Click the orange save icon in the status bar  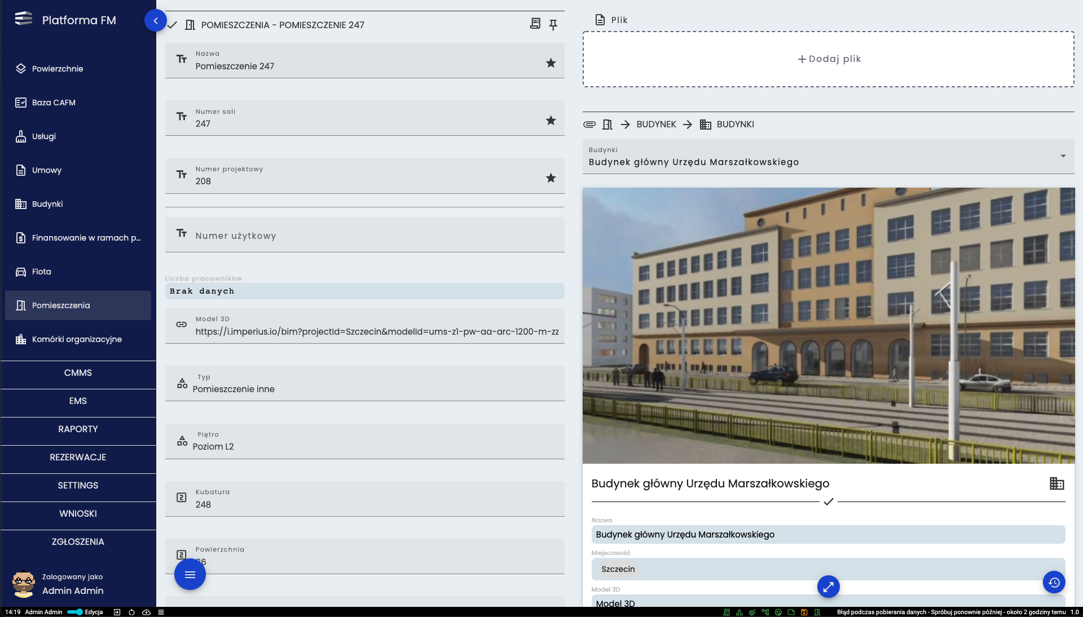804,612
